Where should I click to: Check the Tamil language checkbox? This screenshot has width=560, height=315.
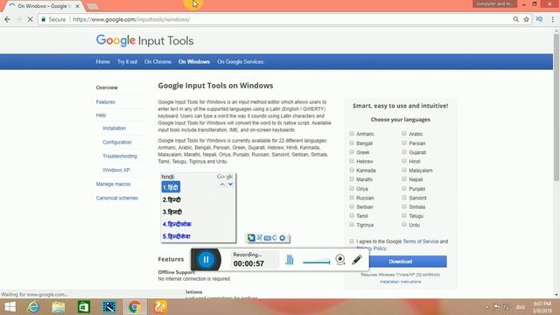[352, 215]
